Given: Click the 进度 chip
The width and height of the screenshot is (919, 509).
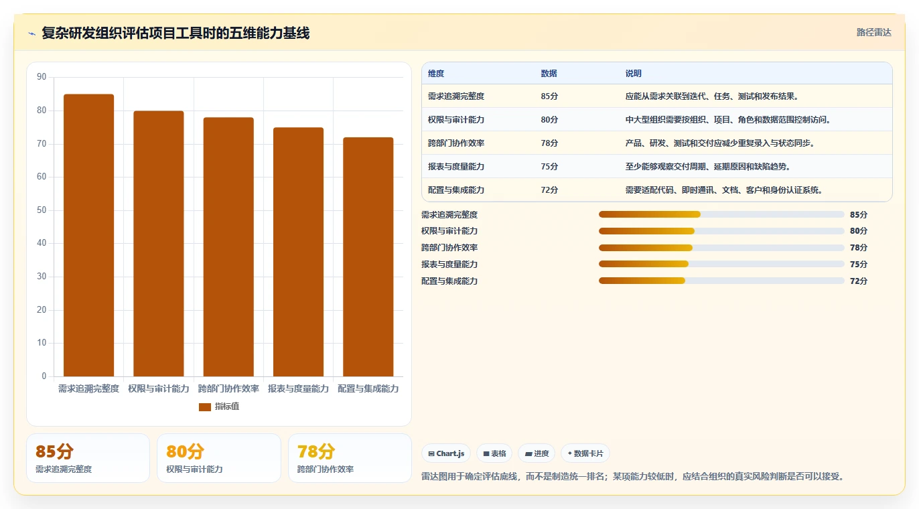Looking at the screenshot, I should (x=537, y=453).
